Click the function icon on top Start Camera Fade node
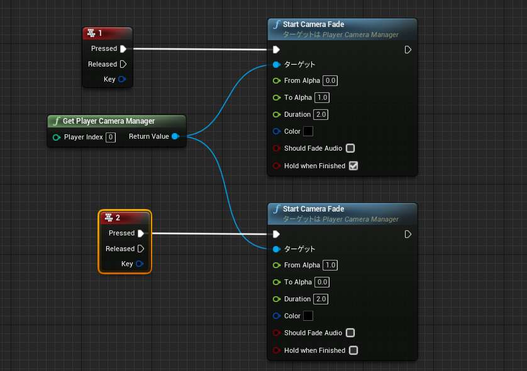This screenshot has height=371, width=527. coord(276,24)
